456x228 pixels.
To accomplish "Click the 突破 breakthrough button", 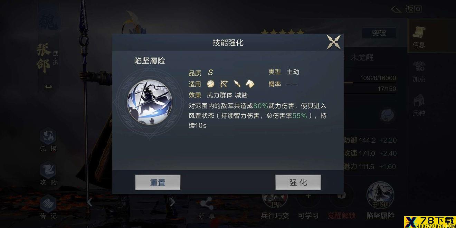I will point(379,33).
